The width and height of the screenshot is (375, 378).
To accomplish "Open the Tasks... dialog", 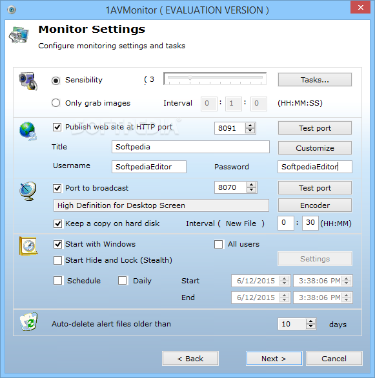I will 315,80.
